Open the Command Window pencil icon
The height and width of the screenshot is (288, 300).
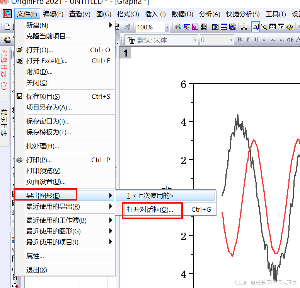click(281, 27)
